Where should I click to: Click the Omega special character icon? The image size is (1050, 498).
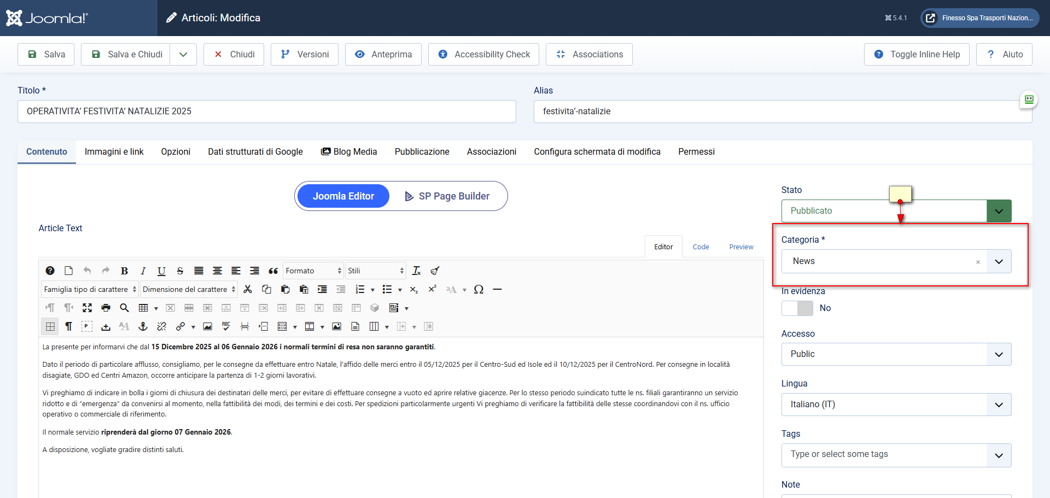(x=479, y=289)
